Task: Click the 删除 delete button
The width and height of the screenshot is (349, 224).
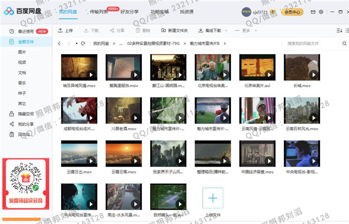Action: tap(143, 31)
